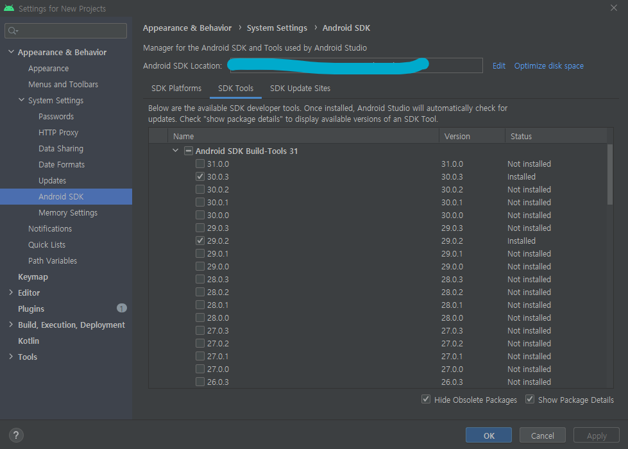This screenshot has width=628, height=449.
Task: Click the Cancel button
Action: tap(542, 435)
